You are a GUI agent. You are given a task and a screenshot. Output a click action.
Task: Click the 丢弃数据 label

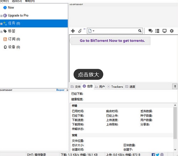pyautogui.click(x=146, y=111)
